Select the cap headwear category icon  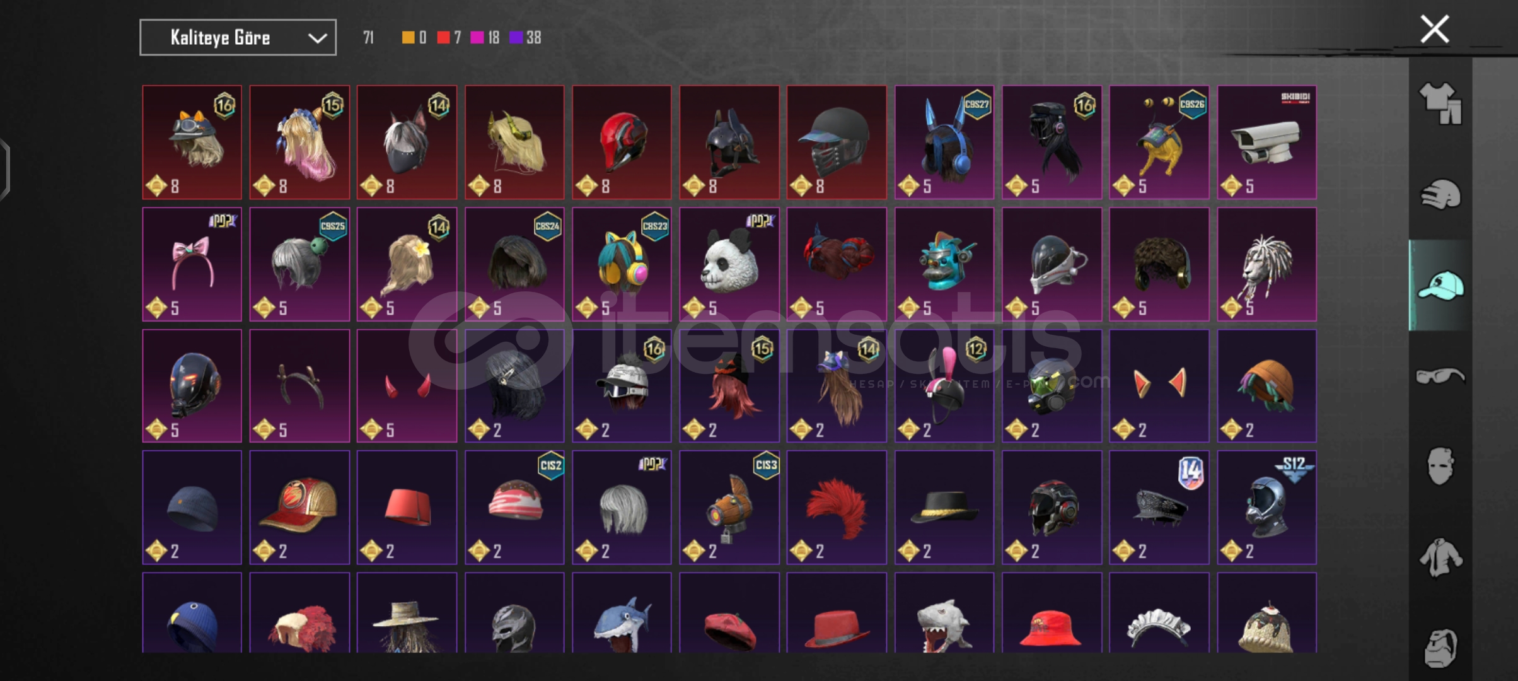click(x=1440, y=286)
